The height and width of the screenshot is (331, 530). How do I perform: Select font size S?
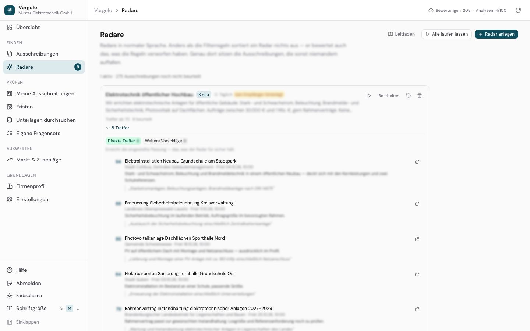pos(61,308)
